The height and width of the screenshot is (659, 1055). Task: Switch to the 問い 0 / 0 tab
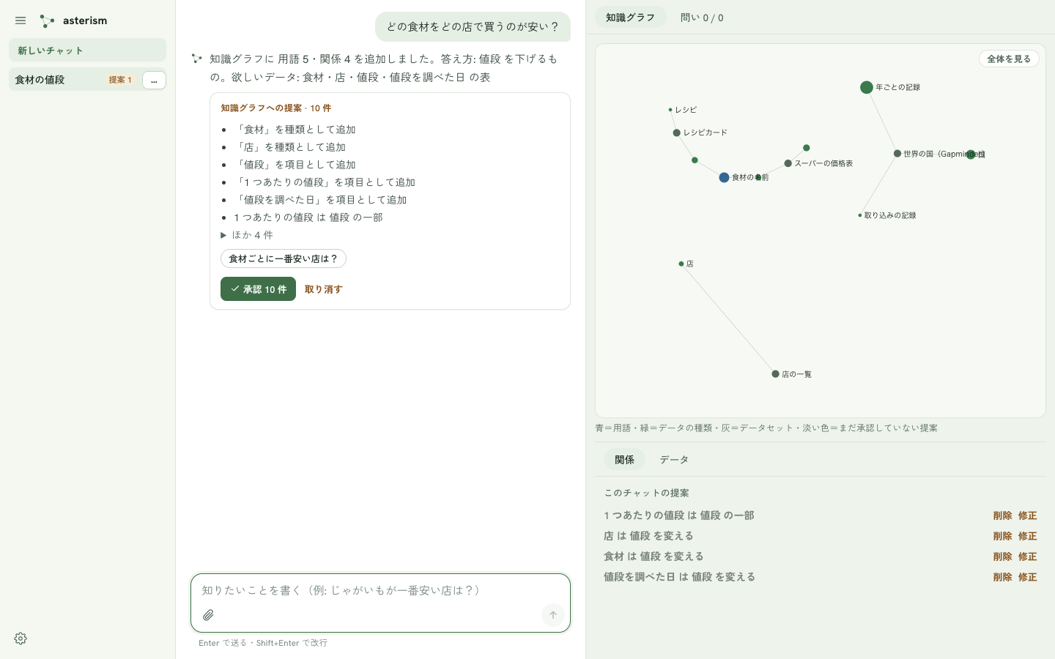click(702, 18)
